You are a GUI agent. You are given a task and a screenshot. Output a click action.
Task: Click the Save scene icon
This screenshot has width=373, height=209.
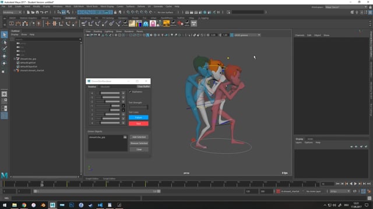(37, 12)
